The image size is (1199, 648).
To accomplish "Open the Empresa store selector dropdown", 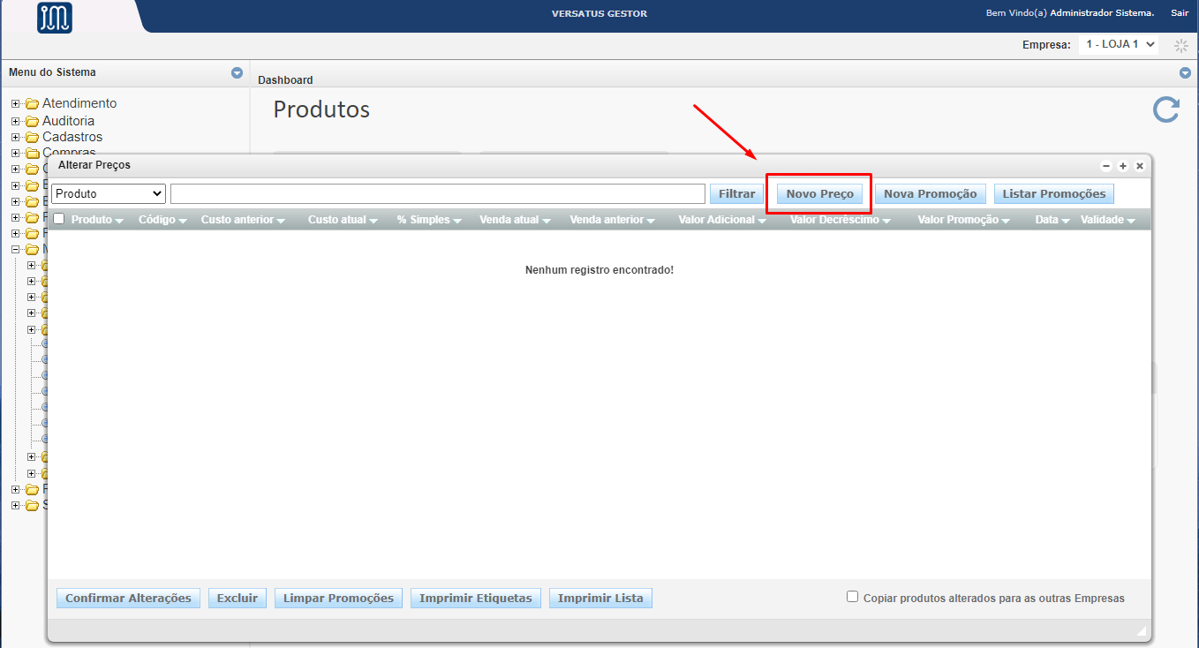I will pyautogui.click(x=1118, y=44).
